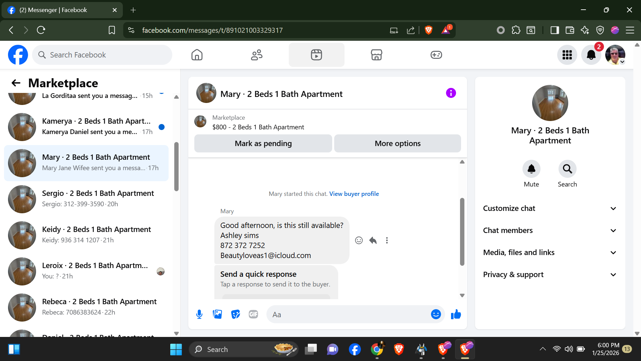Image resolution: width=641 pixels, height=361 pixels.
Task: Open La Gorditaa's message conversation
Action: (86, 99)
